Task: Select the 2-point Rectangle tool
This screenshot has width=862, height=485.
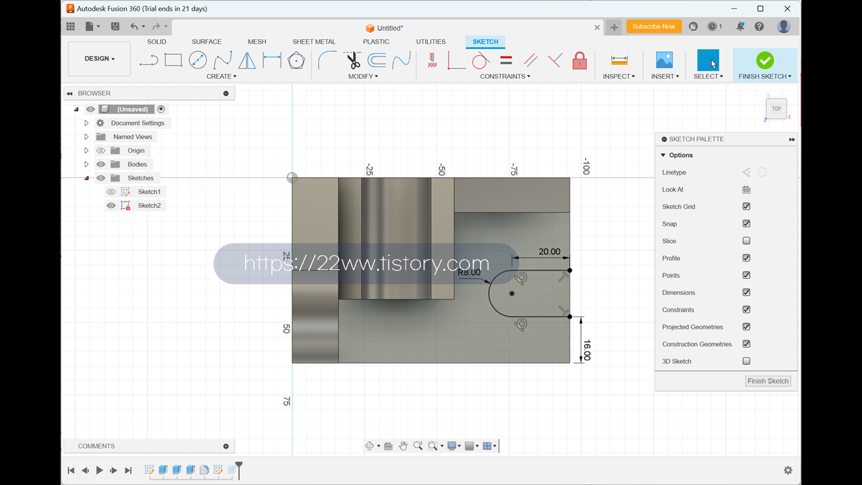Action: coord(174,60)
